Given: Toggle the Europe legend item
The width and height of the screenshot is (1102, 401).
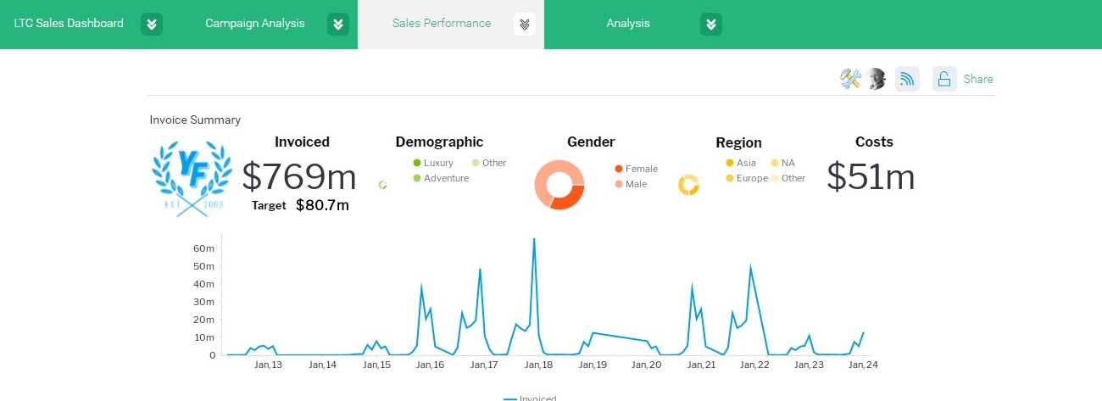Looking at the screenshot, I should click(747, 178).
